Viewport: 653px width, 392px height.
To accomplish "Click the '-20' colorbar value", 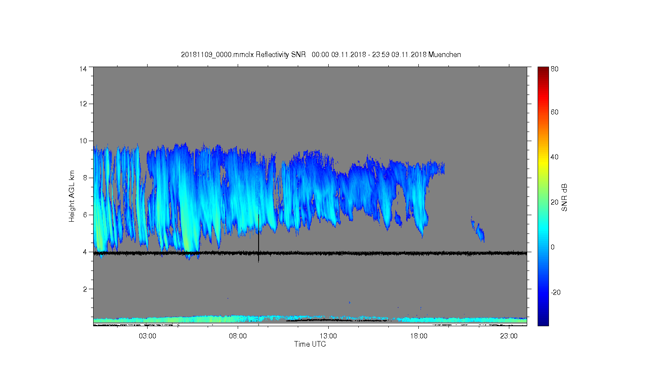I will 556,292.
